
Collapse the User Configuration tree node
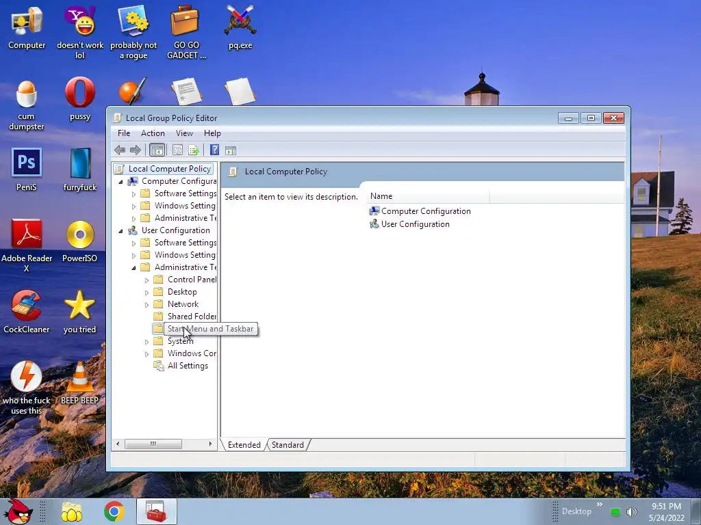click(x=120, y=231)
